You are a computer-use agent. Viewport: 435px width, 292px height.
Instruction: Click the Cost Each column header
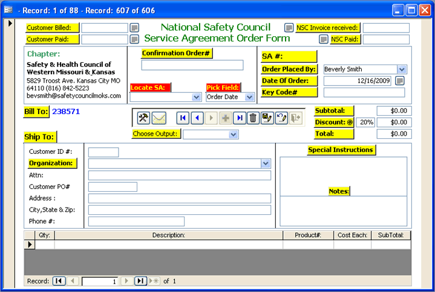(x=352, y=235)
